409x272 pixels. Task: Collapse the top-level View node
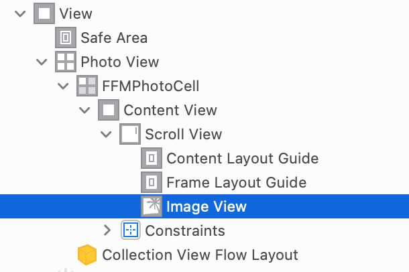[20, 13]
